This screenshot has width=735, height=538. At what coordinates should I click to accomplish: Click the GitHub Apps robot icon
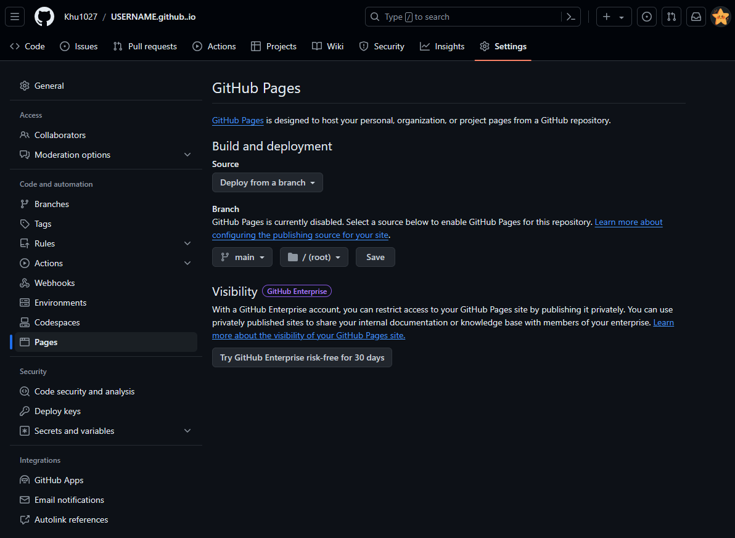[x=25, y=480]
